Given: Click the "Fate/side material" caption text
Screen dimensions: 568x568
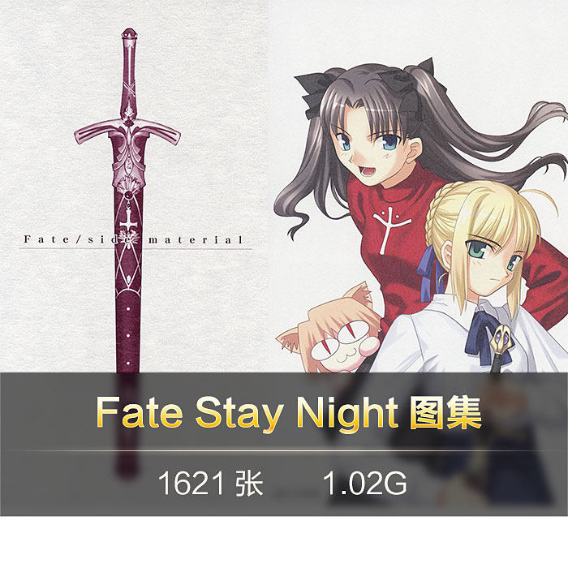Looking at the screenshot, I should click(133, 239).
